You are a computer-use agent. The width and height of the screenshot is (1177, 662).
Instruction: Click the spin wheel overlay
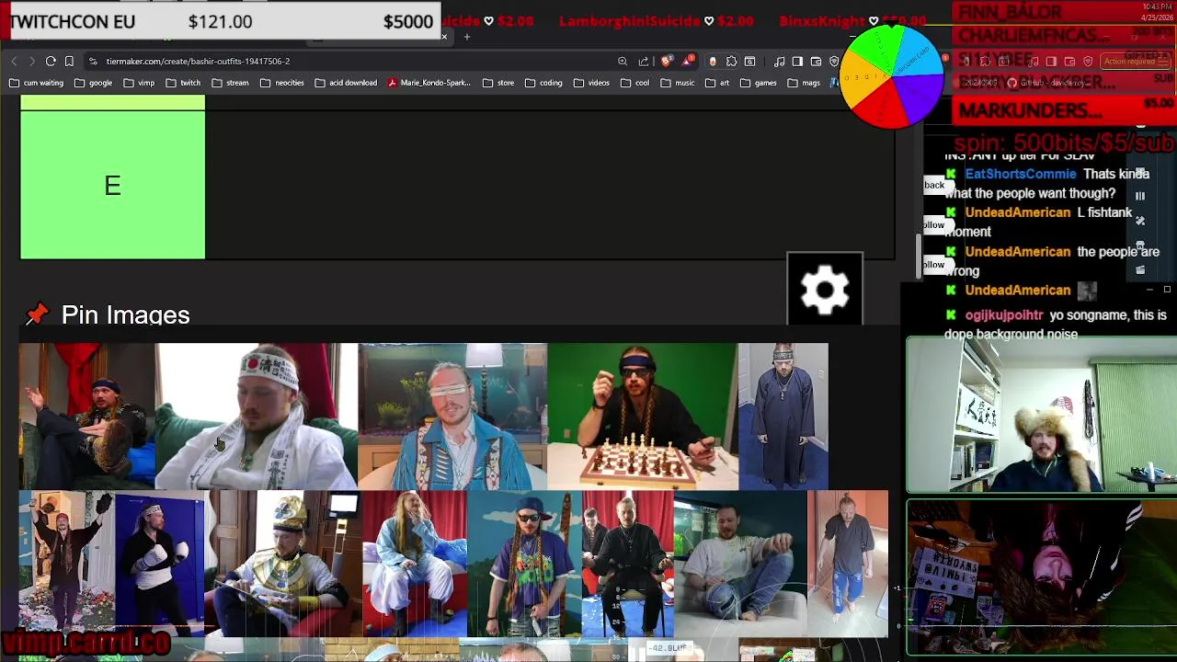(891, 75)
